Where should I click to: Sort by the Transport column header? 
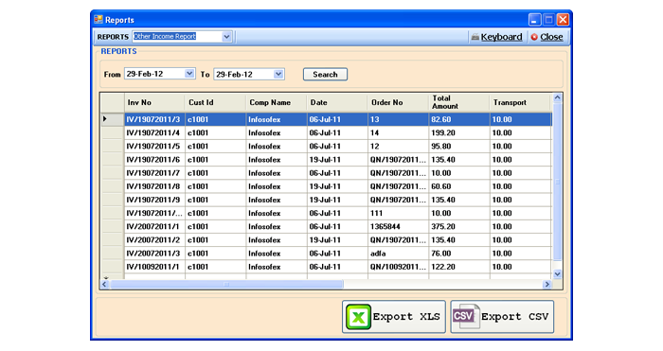pos(521,102)
